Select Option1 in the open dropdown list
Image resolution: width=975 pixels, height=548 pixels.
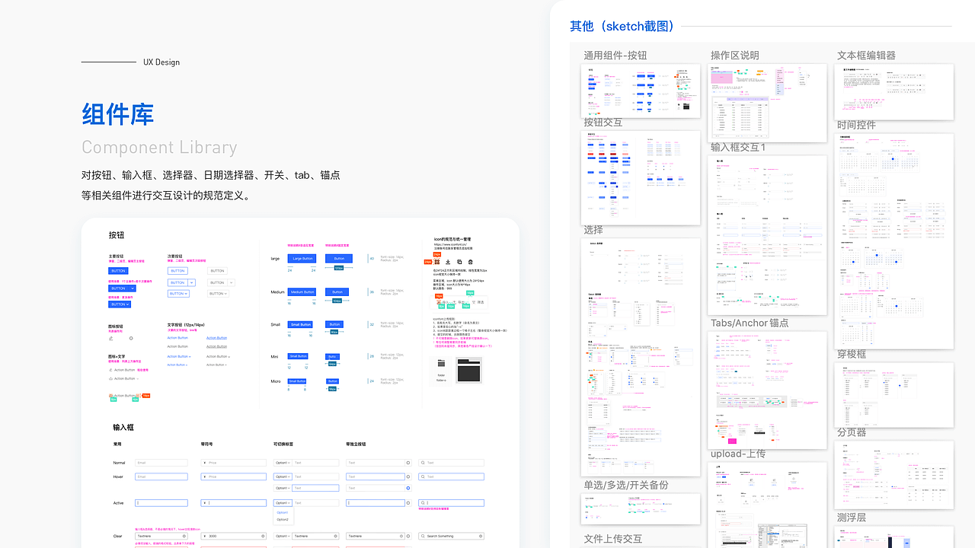(x=283, y=512)
